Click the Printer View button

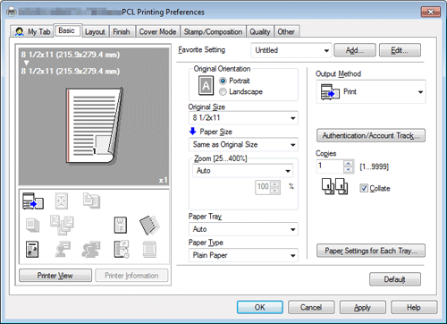(x=55, y=276)
